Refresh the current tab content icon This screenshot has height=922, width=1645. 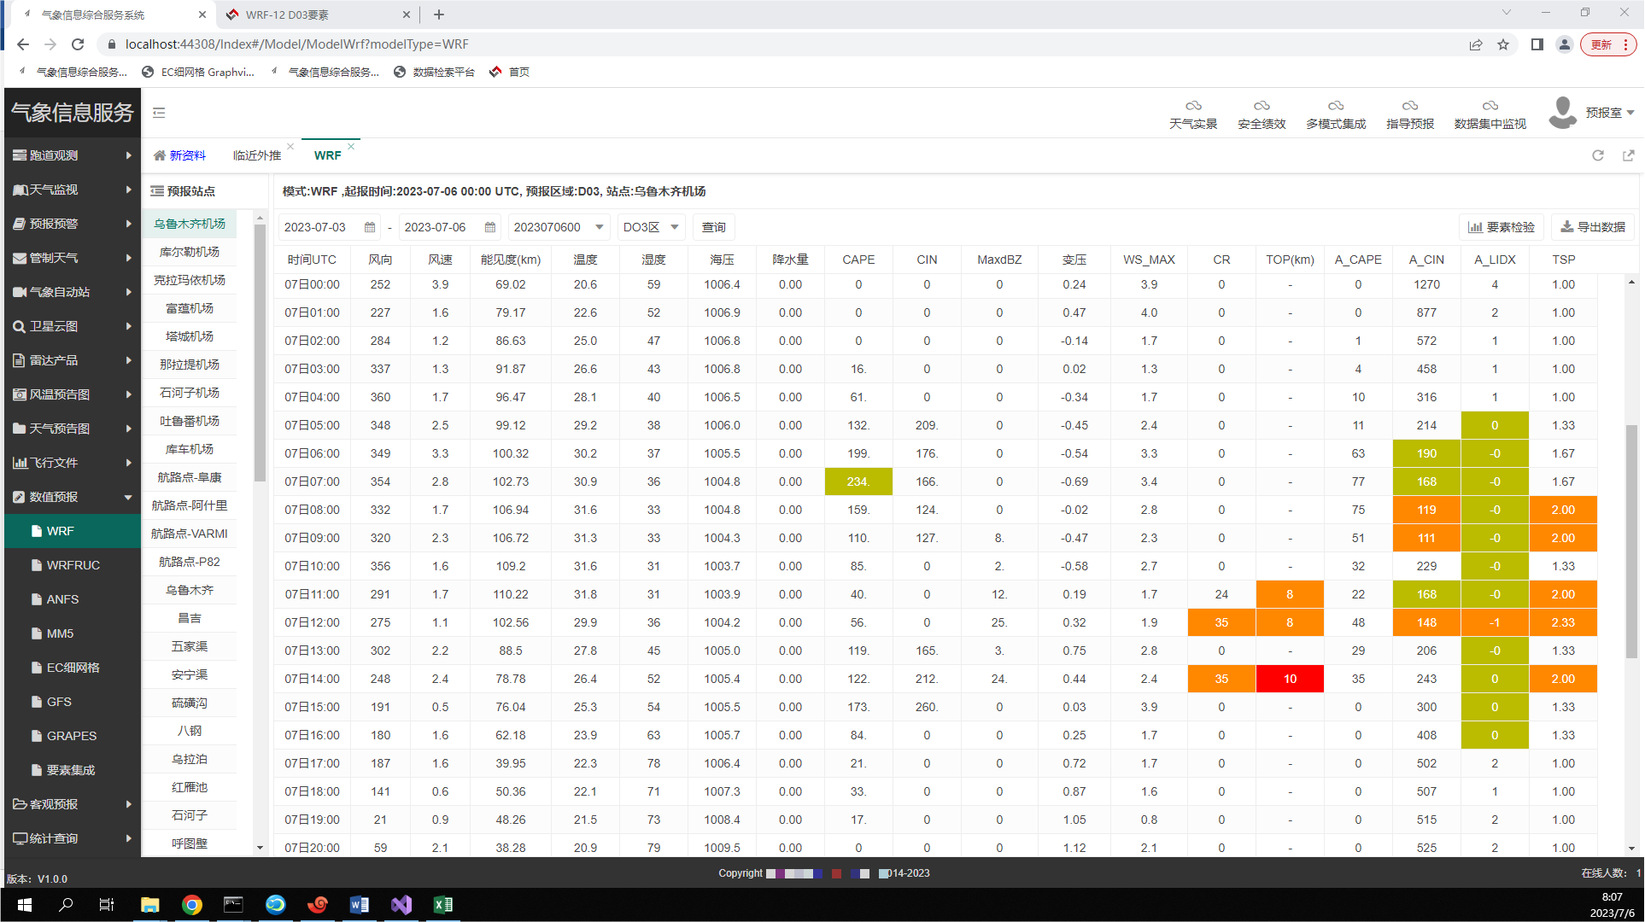tap(1598, 155)
